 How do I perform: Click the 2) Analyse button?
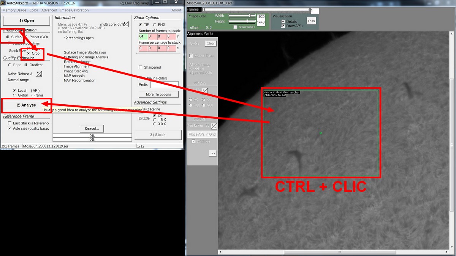[x=26, y=105]
